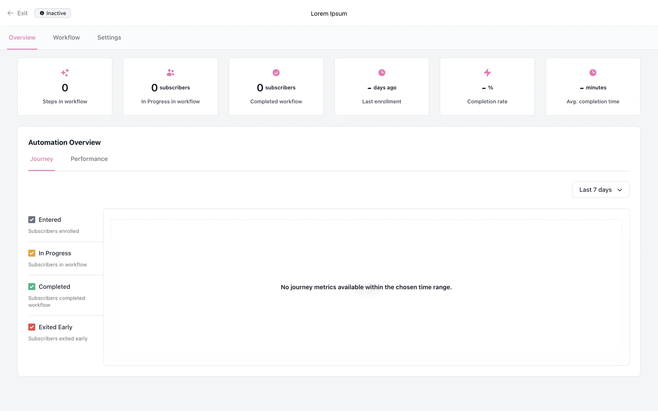Screen dimensions: 658x411
Task: Click the sparkle icon above Steps in workflow
Action: coord(65,73)
